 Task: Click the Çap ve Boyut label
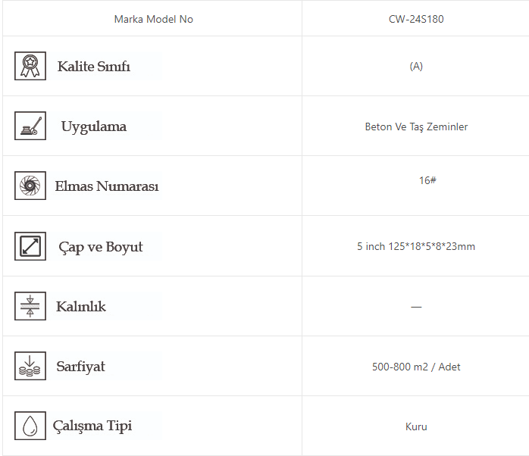(x=101, y=247)
